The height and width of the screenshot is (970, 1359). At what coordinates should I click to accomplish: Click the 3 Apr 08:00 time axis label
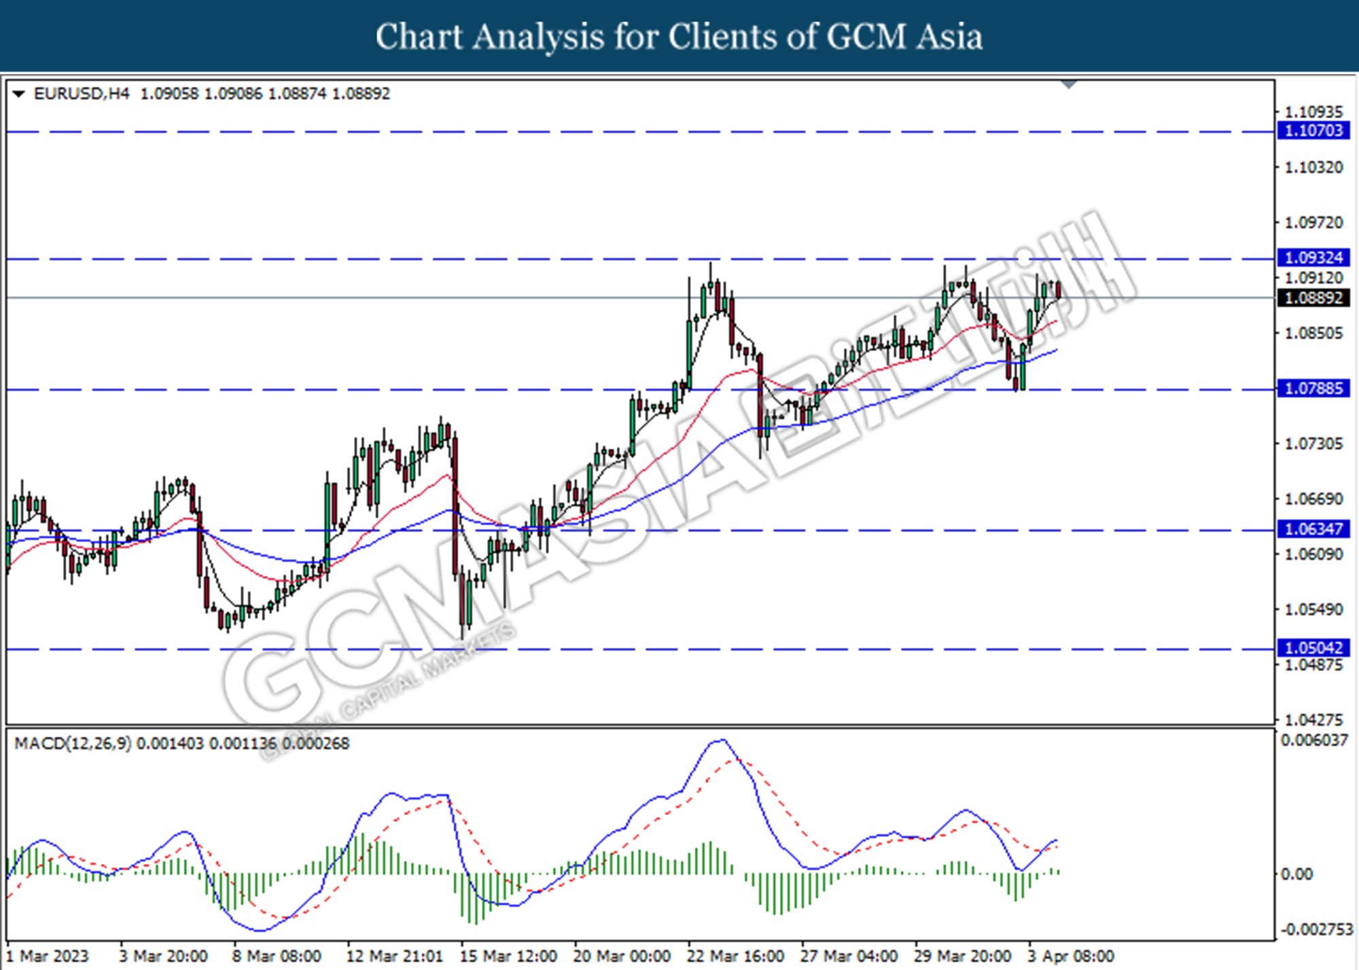[x=1070, y=956]
